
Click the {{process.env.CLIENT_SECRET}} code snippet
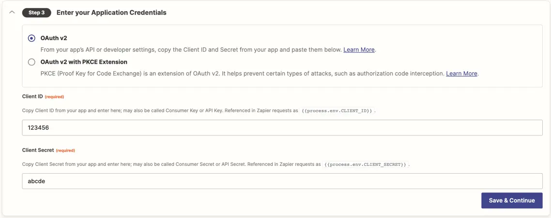[366, 164]
